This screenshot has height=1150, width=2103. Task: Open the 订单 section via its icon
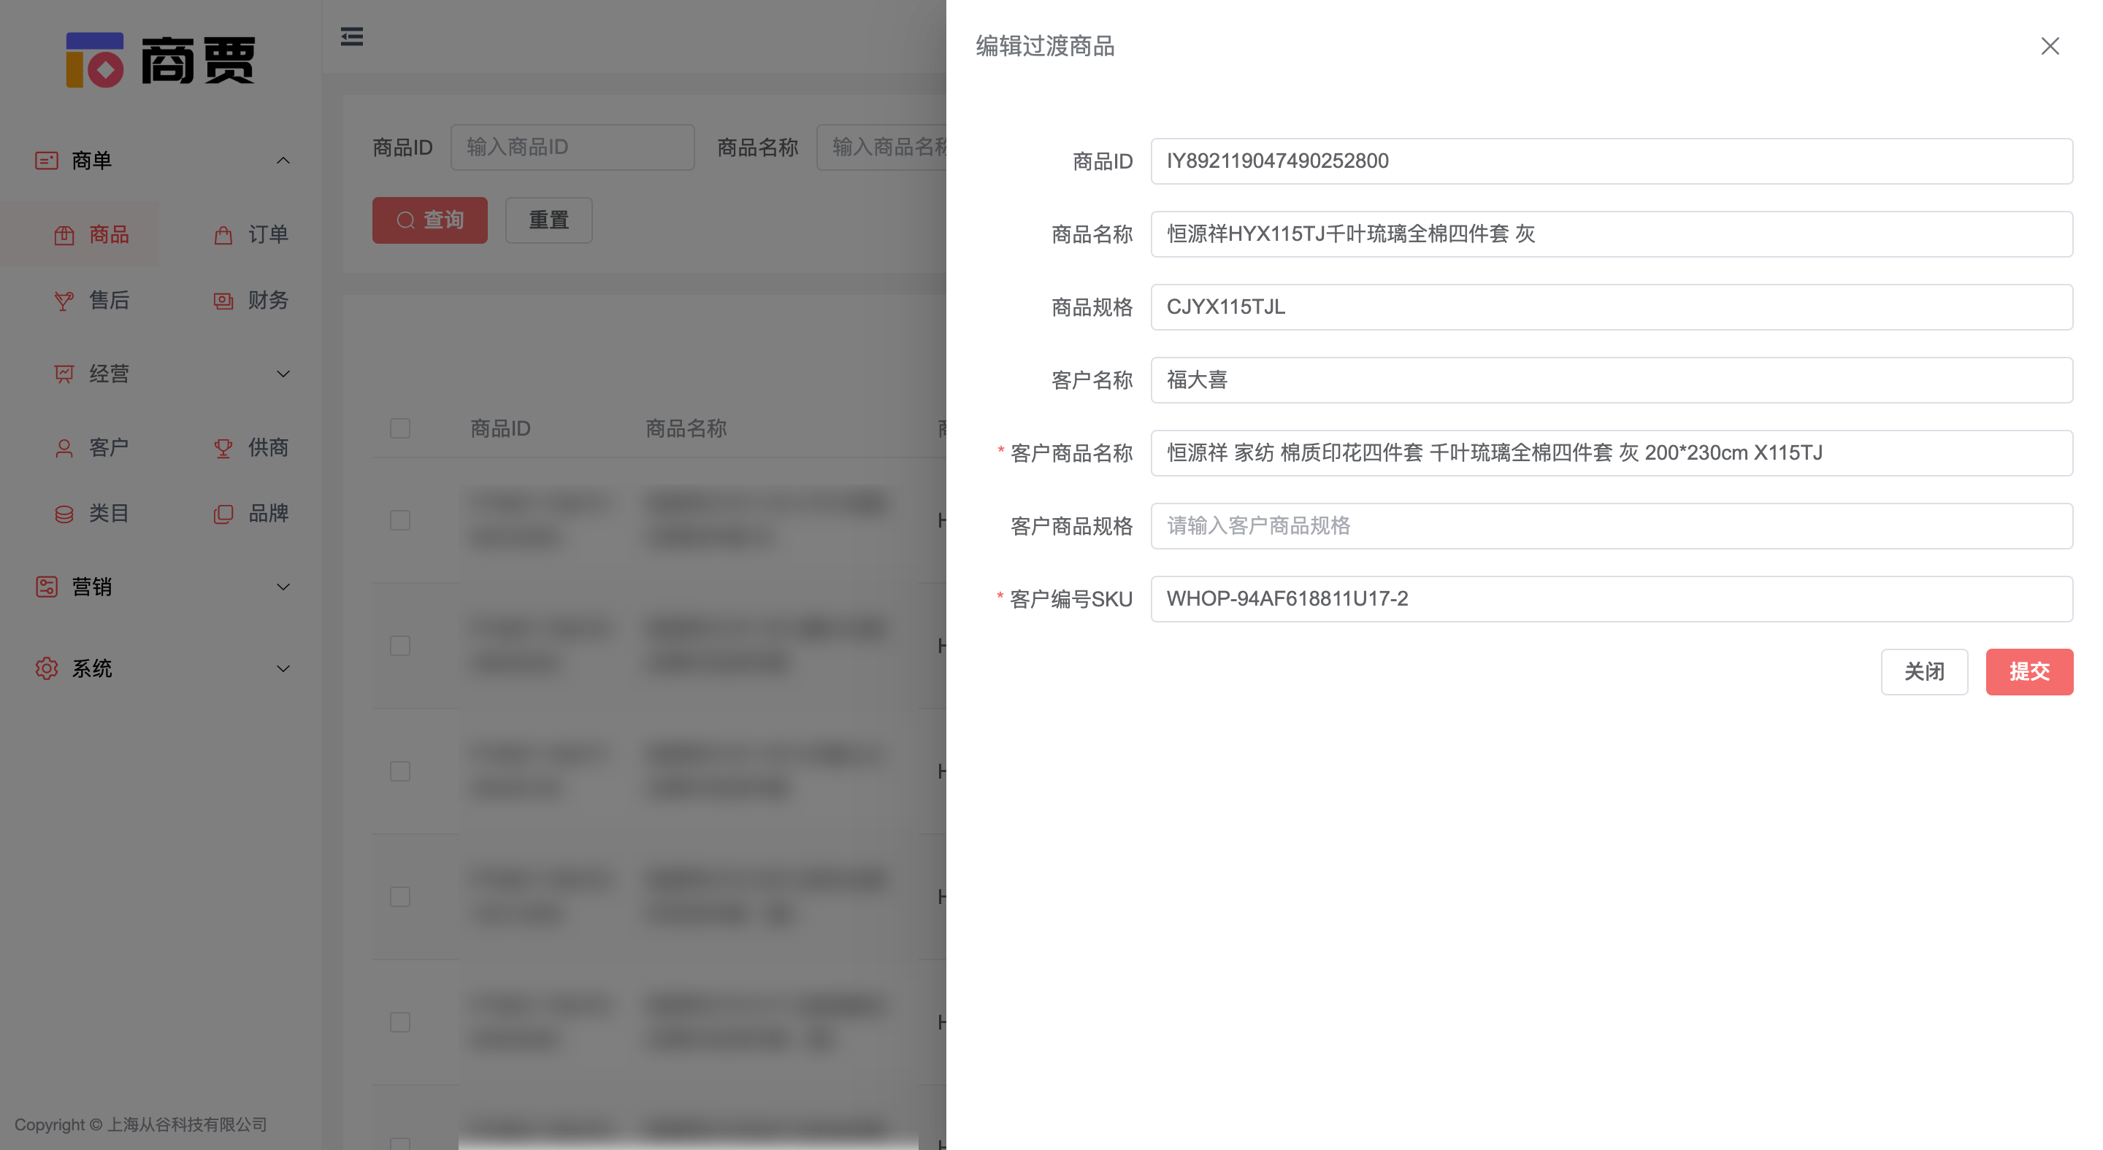[222, 234]
